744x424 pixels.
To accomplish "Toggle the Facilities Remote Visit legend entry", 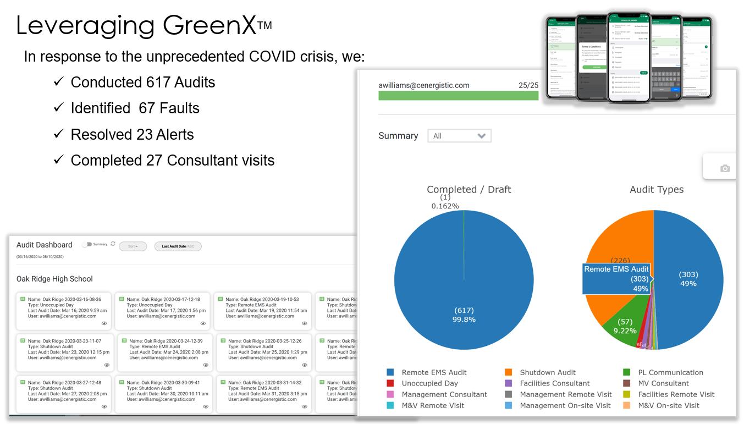I will pyautogui.click(x=669, y=394).
